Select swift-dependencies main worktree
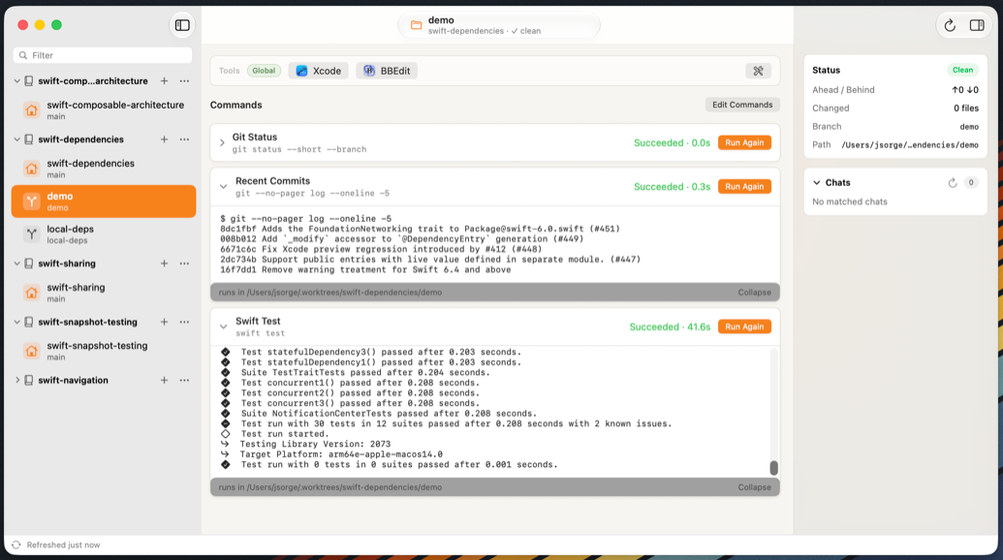1003x560 pixels. tap(104, 169)
